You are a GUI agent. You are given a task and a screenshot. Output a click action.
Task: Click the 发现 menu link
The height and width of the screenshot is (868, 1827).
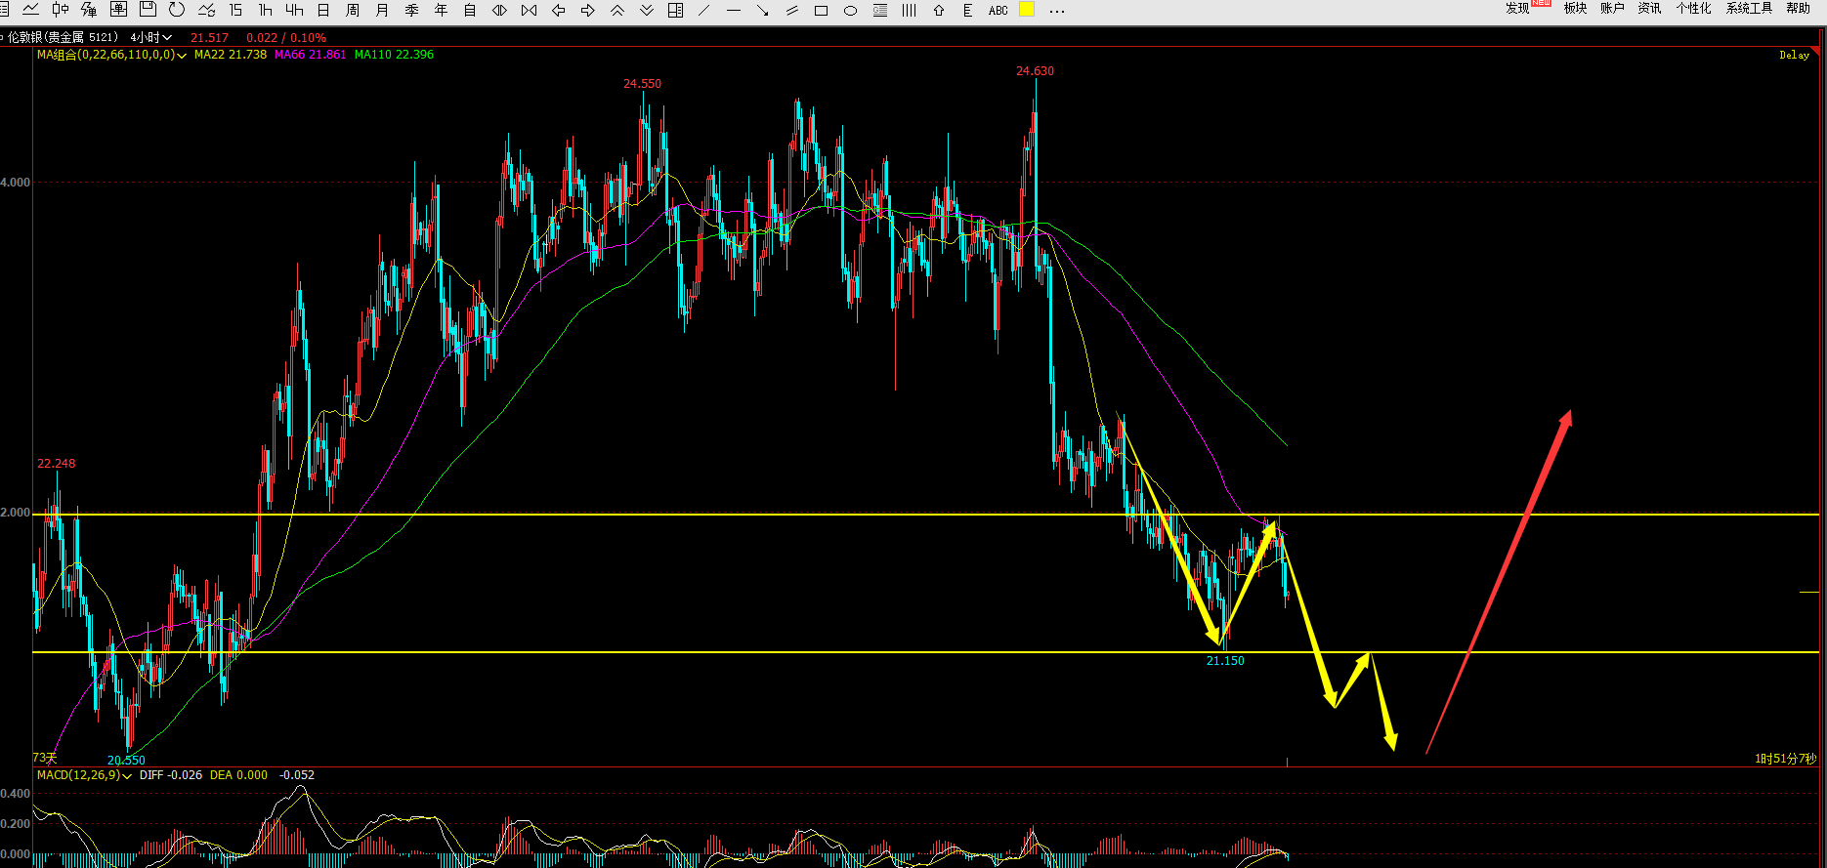[1517, 9]
